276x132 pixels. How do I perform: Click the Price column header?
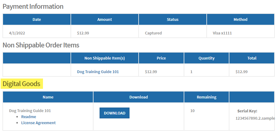click(x=161, y=58)
